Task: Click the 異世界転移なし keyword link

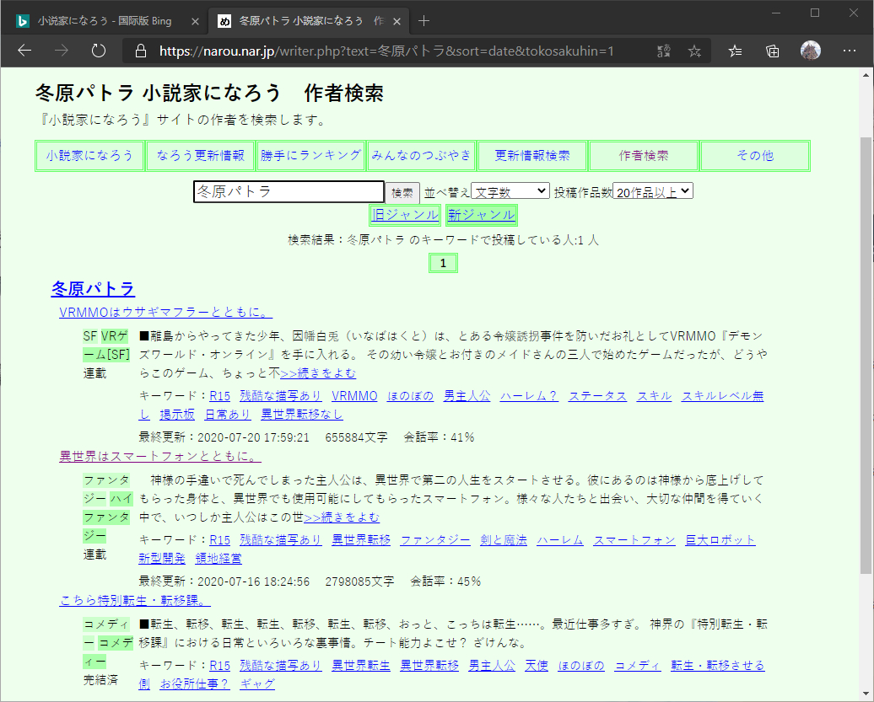Action: coord(302,414)
